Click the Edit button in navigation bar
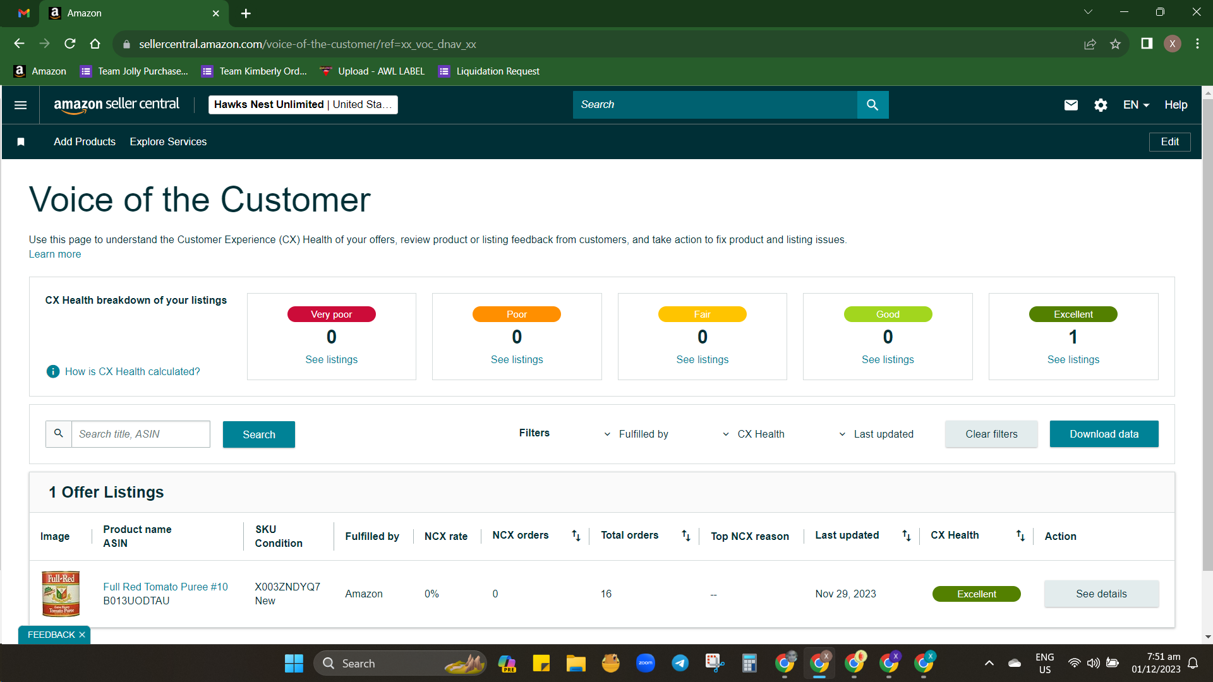Viewport: 1213px width, 682px height. point(1169,142)
